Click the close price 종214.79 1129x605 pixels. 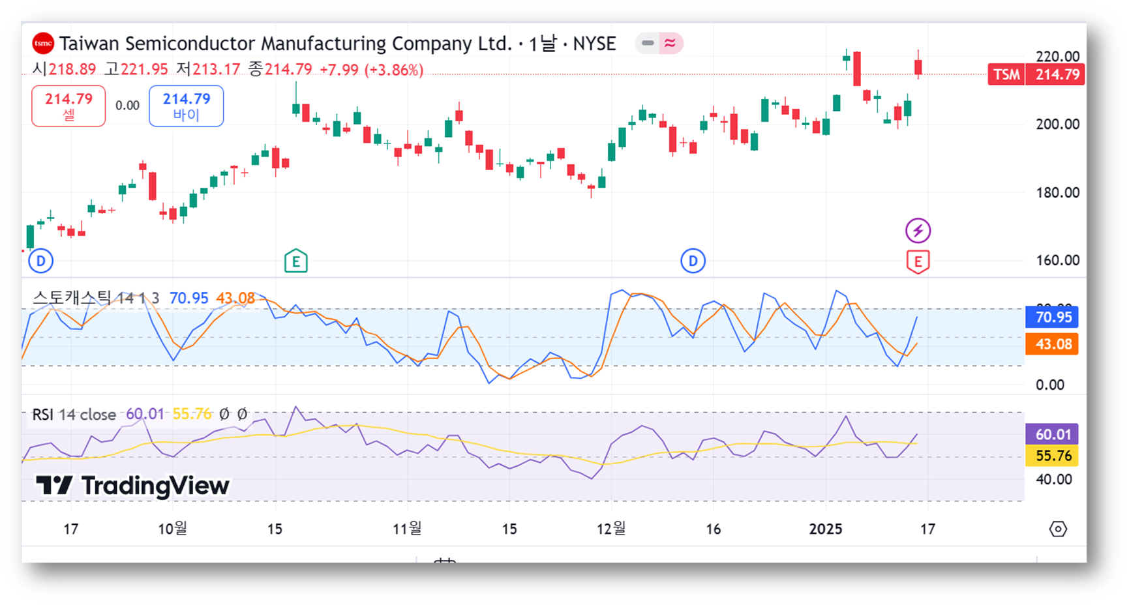tap(280, 69)
